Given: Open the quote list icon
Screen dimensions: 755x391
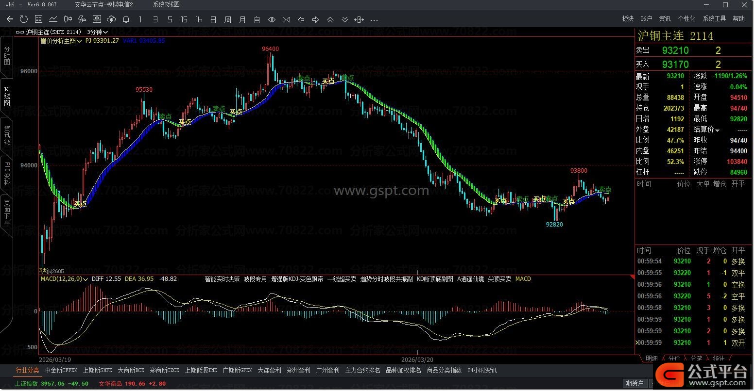Looking at the screenshot, I should [38, 19].
